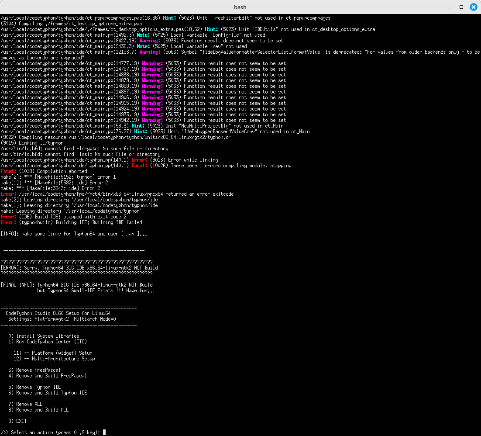
Task: Click menu line "8) Remove and Build ALL"
Action: click(x=38, y=410)
